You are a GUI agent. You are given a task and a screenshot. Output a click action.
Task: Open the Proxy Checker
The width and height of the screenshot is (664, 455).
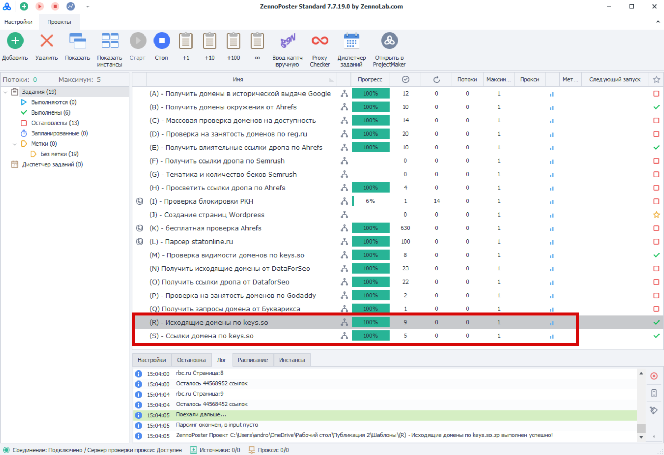[320, 41]
